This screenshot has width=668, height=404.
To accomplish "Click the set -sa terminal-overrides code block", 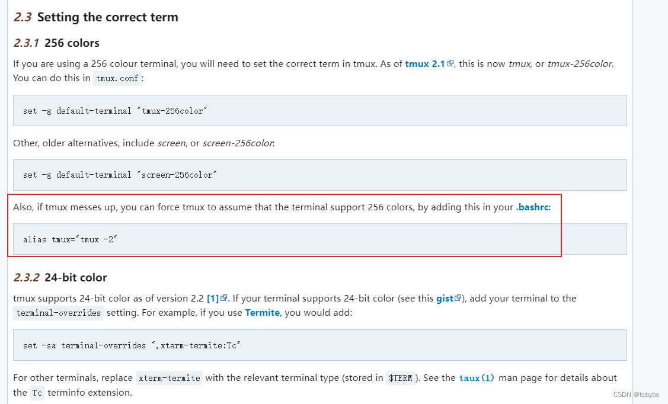I will (319, 345).
